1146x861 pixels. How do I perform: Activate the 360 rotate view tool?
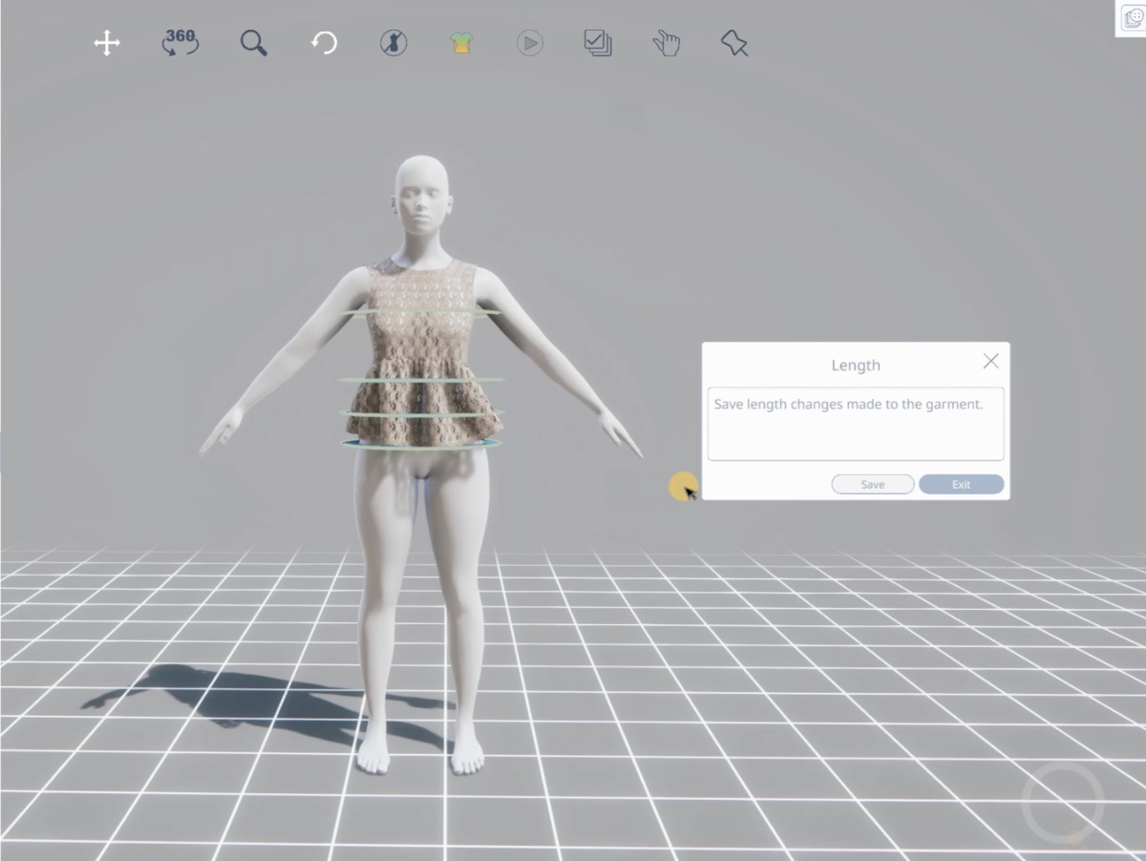tap(180, 43)
